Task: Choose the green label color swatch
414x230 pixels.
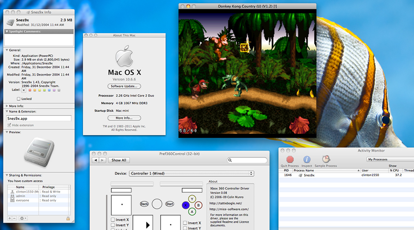Action: [x=44, y=90]
